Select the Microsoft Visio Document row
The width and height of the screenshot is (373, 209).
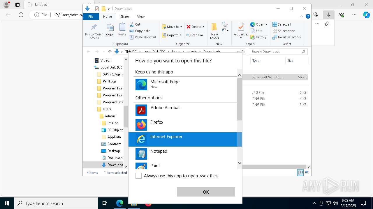(275, 77)
